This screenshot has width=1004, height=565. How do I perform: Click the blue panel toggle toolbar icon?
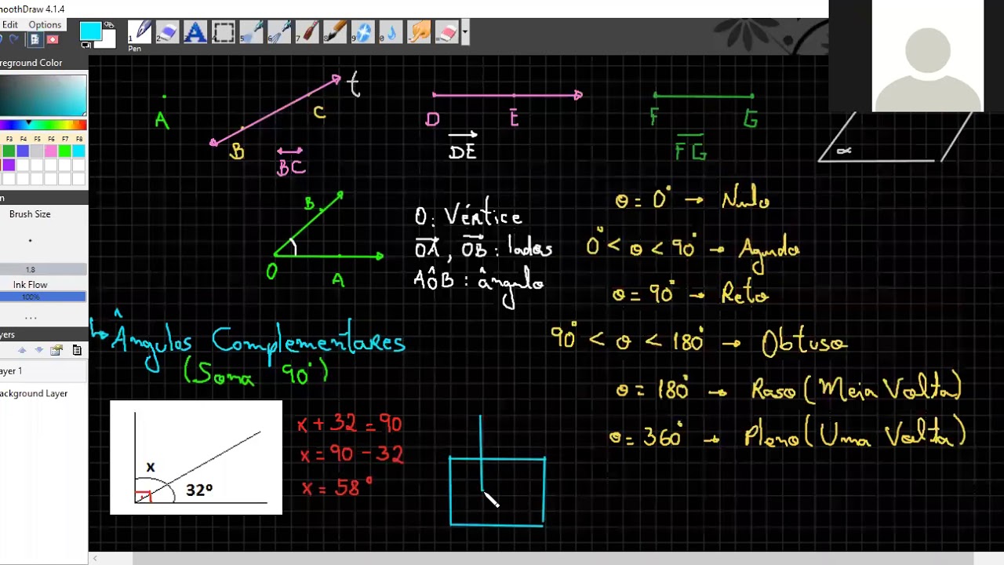(35, 39)
